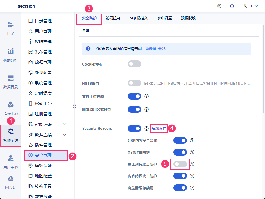Click help icon next to CSP内容安全策略
Viewport: 265px width, 199px height.
click(x=192, y=140)
